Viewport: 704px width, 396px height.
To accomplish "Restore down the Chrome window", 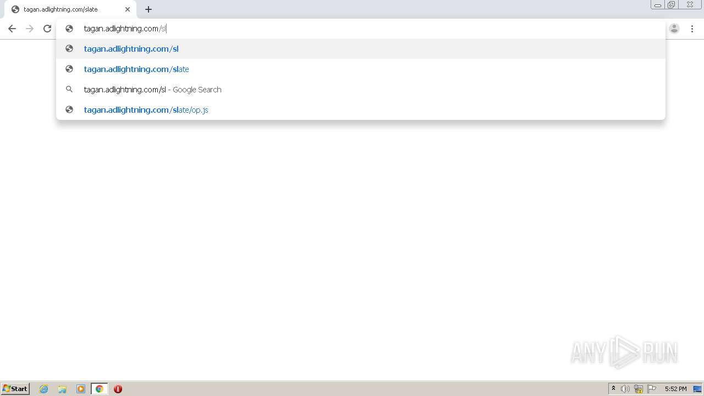I will point(672,5).
